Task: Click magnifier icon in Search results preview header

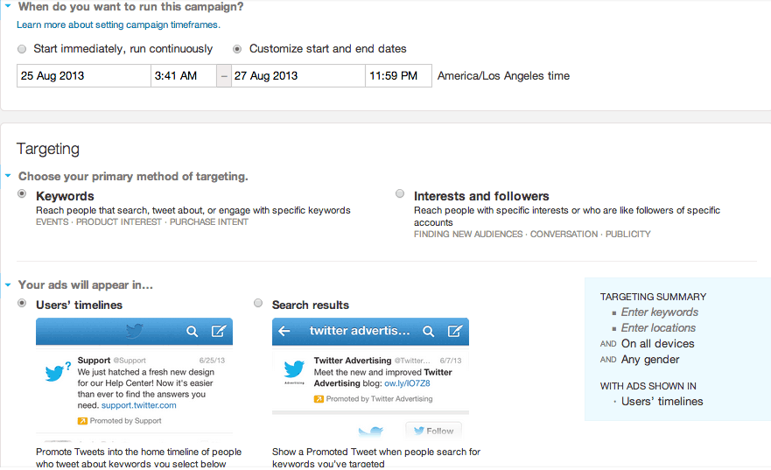Action: [428, 332]
